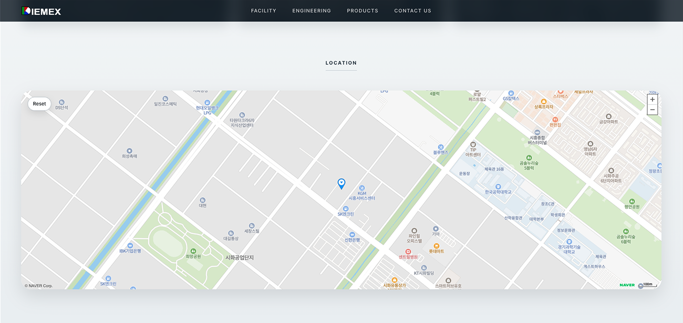Click the NAVER logo on map

point(627,285)
